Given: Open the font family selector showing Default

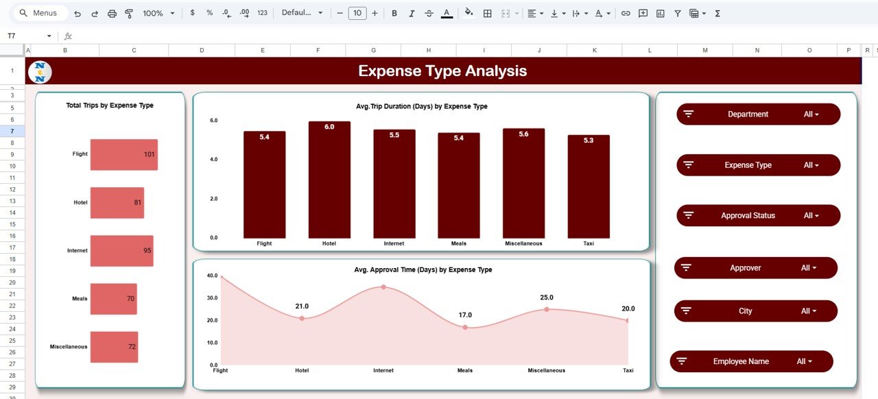Looking at the screenshot, I should pos(300,12).
